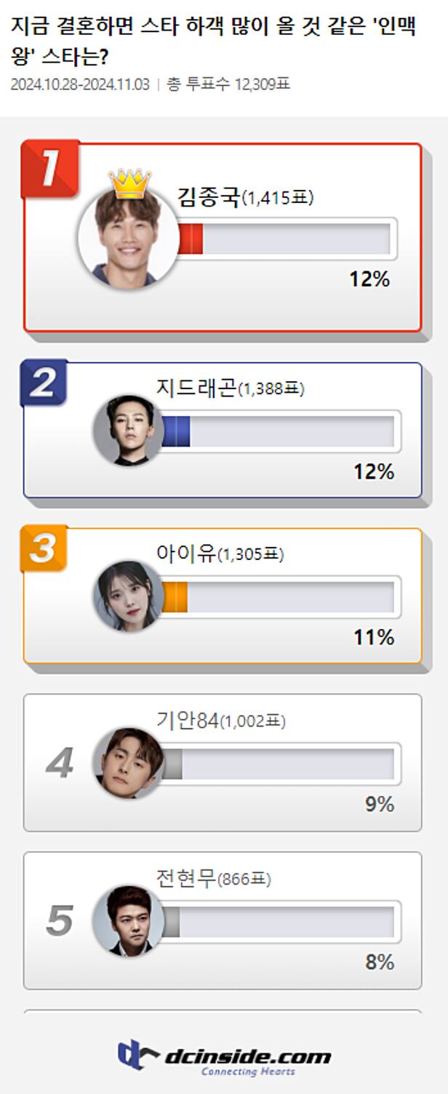Click the blue number 2 rank badge
The image size is (448, 1094).
[x=44, y=383]
